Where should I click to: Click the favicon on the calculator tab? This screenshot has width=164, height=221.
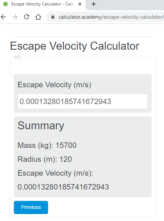(x=5, y=4)
